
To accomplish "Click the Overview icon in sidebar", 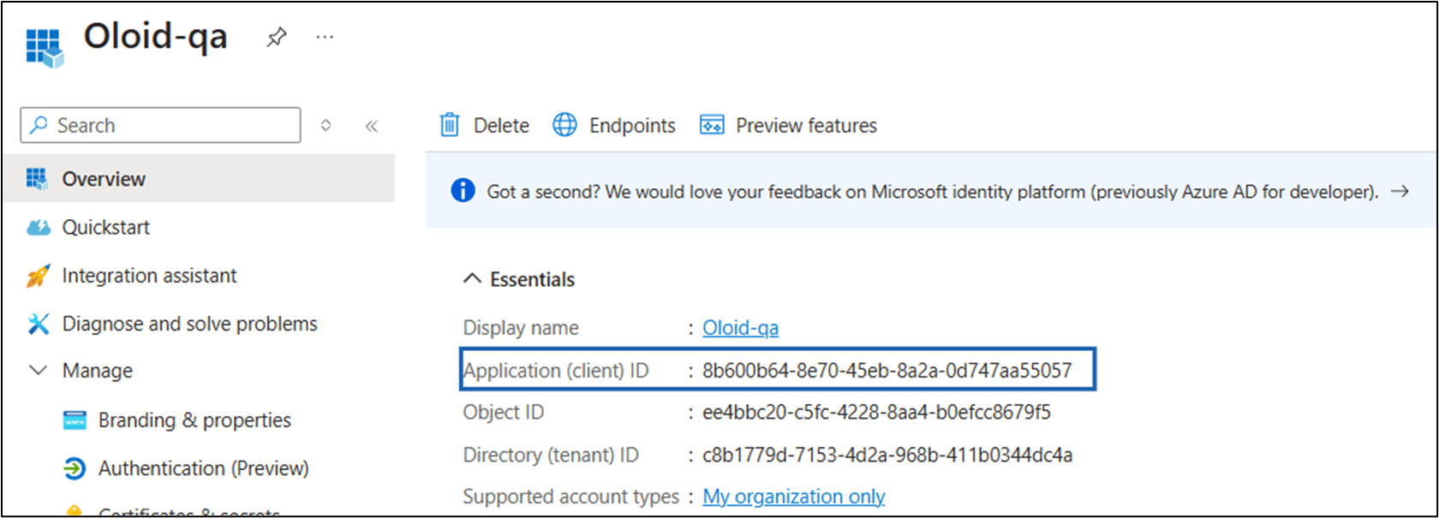I will [x=37, y=178].
